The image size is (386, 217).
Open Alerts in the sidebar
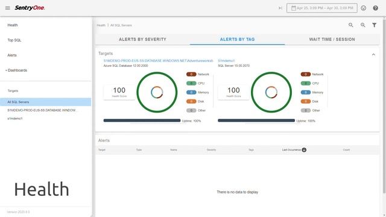(12, 55)
